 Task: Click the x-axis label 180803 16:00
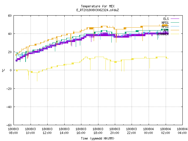(x=81, y=131)
